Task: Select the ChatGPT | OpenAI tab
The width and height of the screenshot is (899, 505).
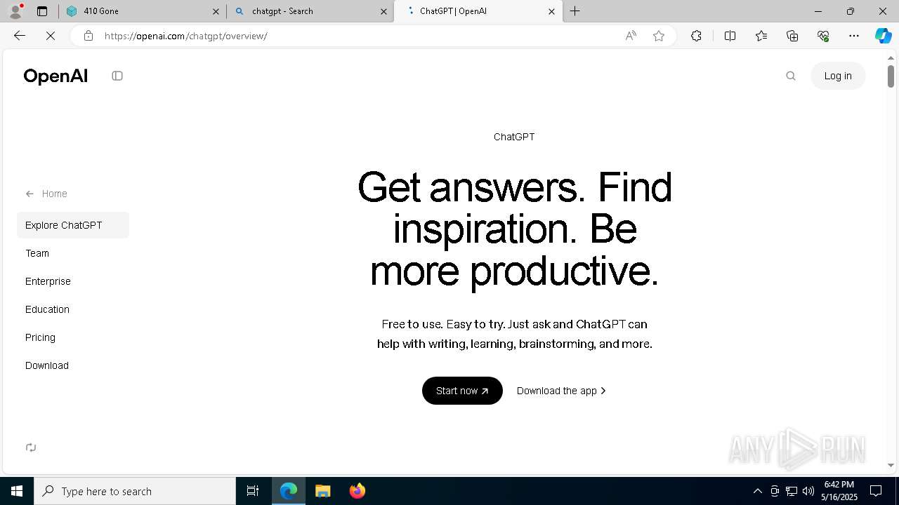Action: (478, 11)
